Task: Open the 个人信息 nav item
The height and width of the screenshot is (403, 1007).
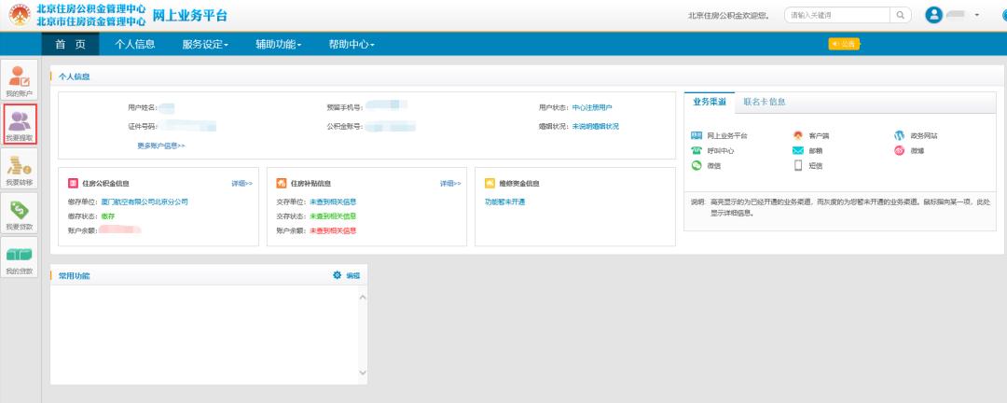Action: click(x=135, y=45)
